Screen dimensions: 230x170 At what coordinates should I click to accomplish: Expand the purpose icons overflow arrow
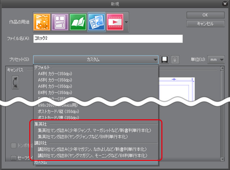click(x=126, y=22)
